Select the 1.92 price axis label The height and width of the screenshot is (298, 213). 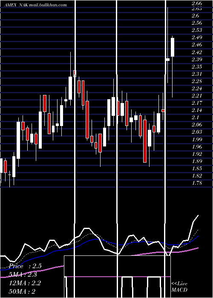tap(197, 154)
